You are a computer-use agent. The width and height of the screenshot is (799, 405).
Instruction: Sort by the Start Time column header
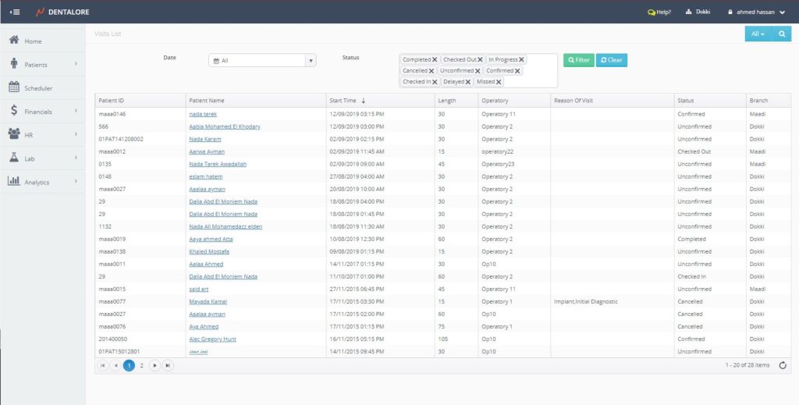(343, 101)
